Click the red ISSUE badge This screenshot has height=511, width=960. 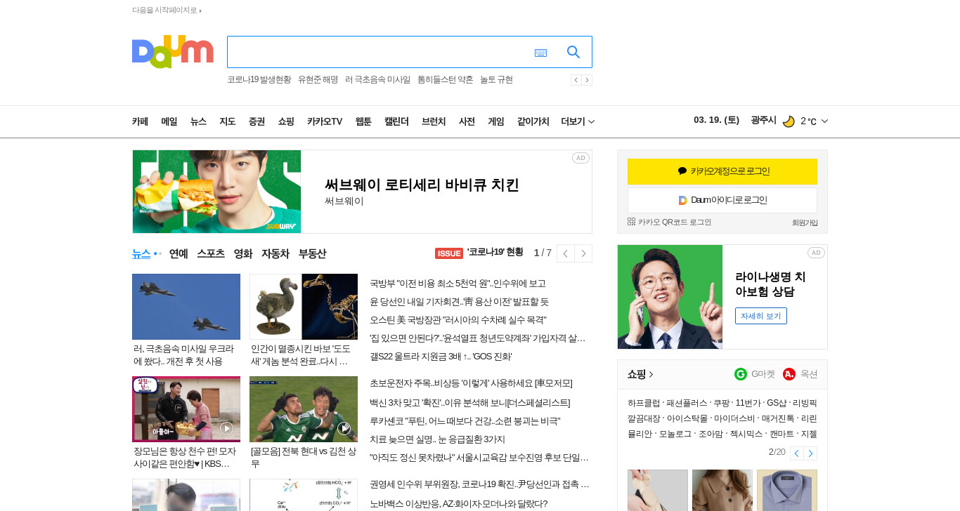[449, 253]
